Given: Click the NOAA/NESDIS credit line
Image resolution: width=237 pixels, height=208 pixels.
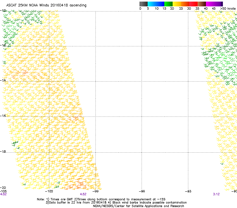Looking at the screenshot, I should point(138,206).
